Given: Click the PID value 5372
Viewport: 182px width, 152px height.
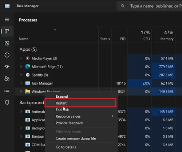Looking at the screenshot, I should [122, 112].
